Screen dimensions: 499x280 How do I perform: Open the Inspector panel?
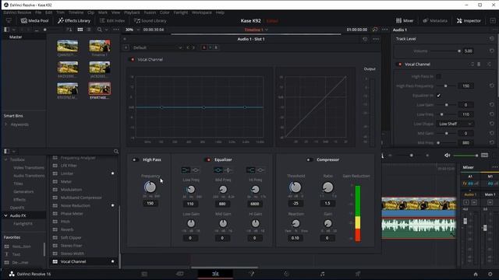point(469,21)
